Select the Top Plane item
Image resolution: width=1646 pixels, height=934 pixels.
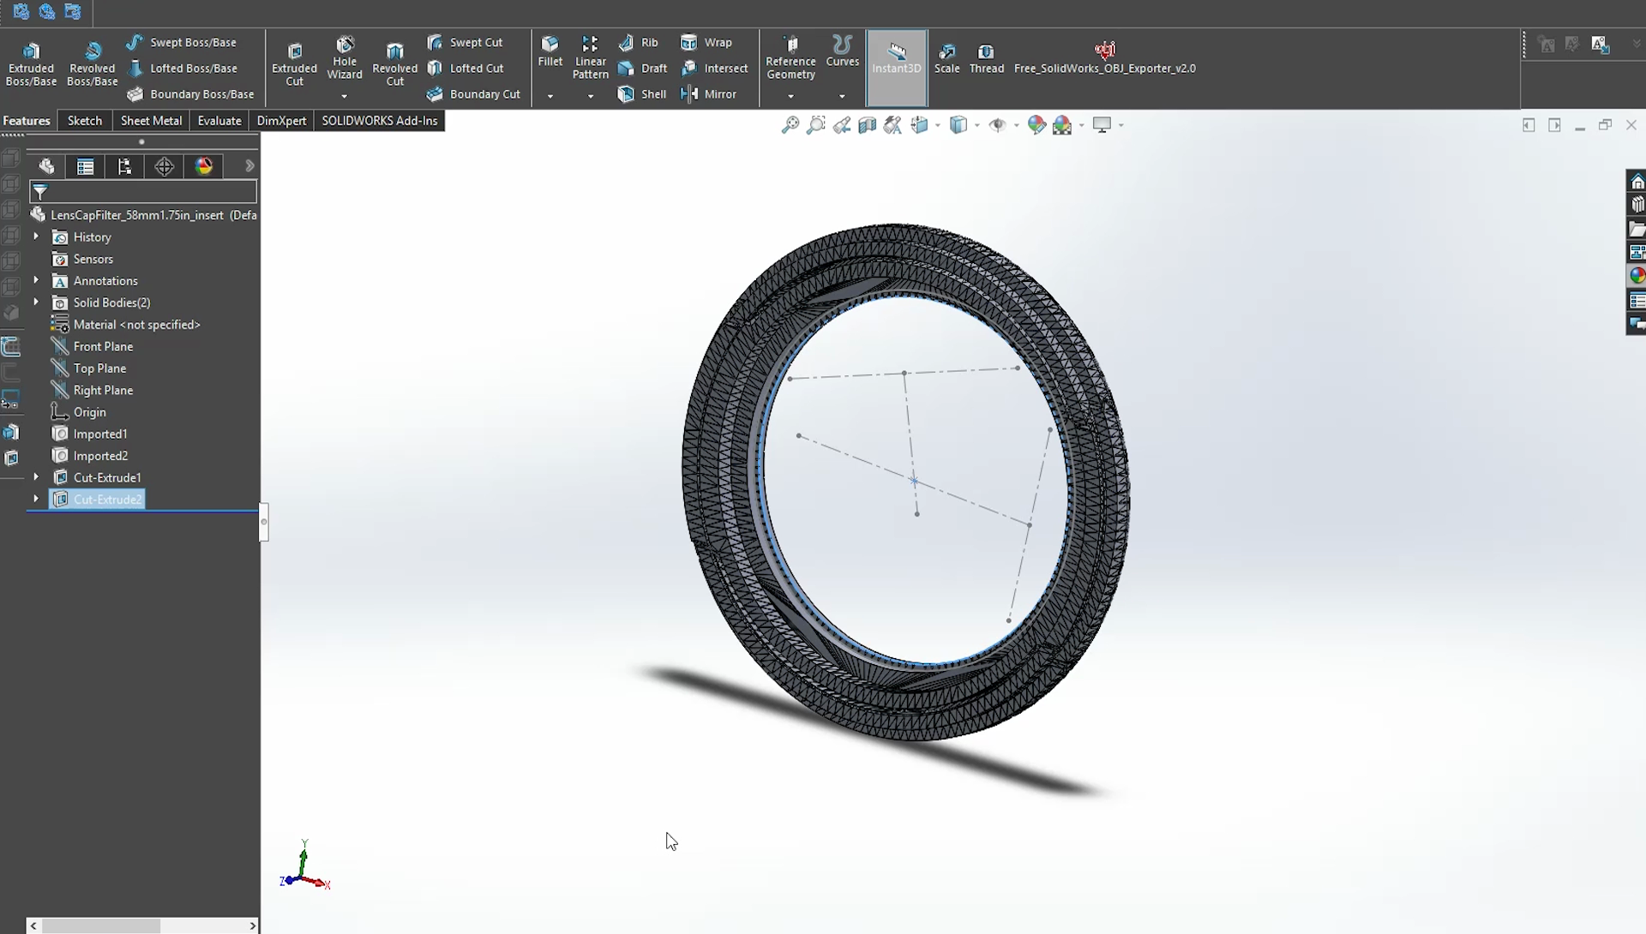tap(88, 368)
